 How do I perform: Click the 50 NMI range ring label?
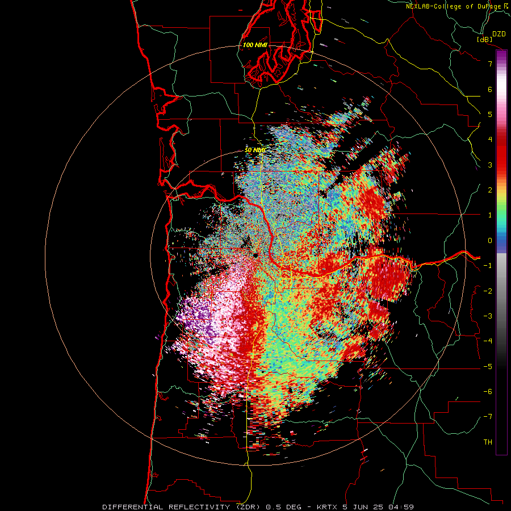pos(255,150)
